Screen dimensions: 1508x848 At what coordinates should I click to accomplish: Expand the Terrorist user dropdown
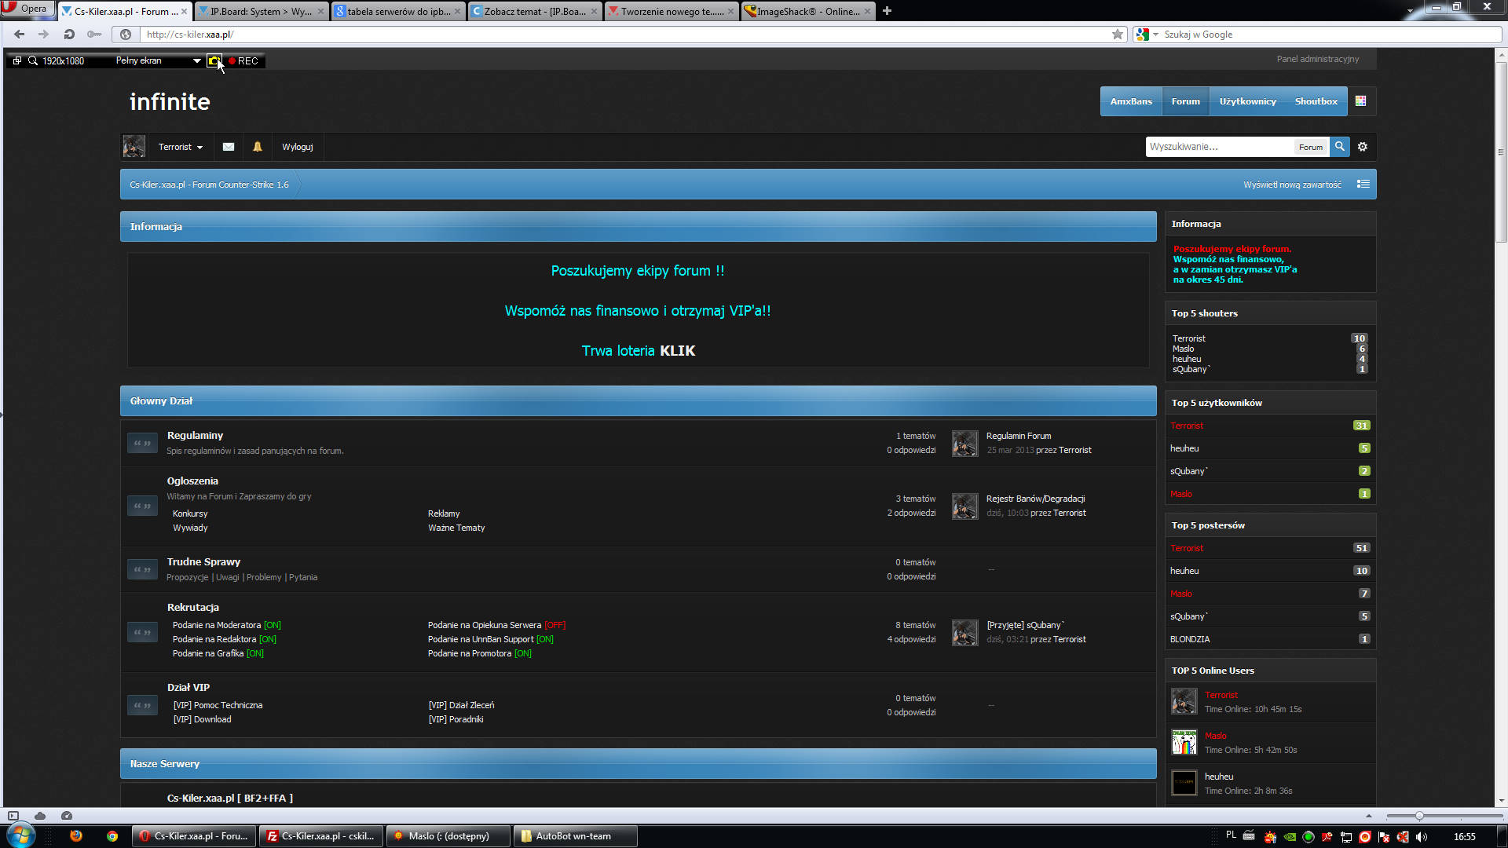(181, 147)
